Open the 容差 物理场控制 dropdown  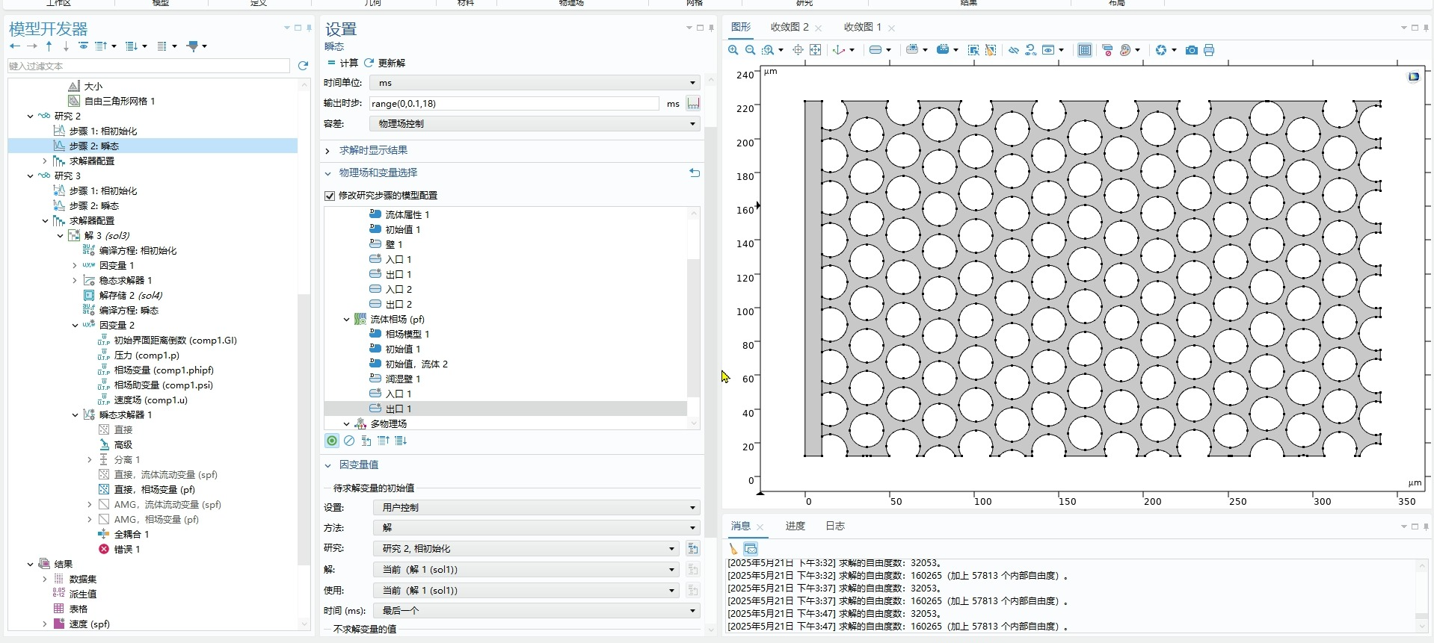click(535, 124)
